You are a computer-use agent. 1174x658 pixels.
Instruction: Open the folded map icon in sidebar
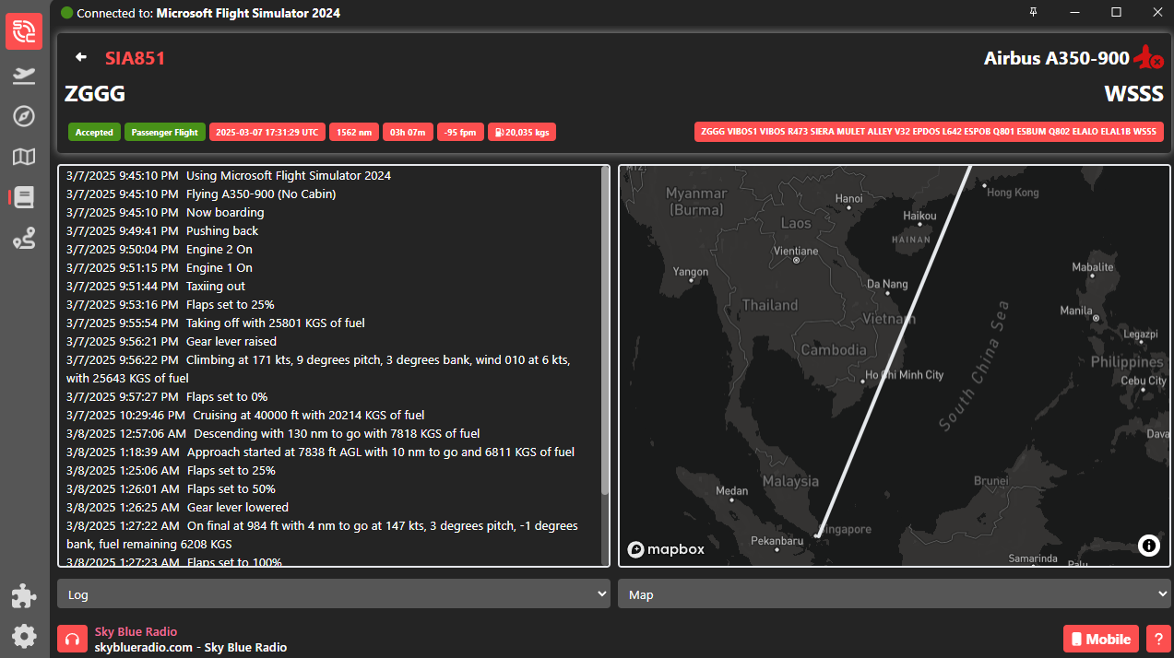tap(24, 157)
